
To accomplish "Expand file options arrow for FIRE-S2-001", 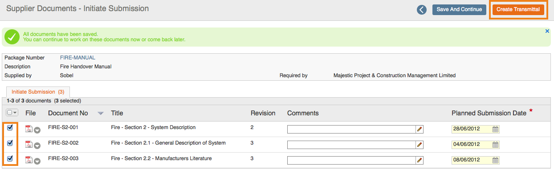I will (37, 130).
